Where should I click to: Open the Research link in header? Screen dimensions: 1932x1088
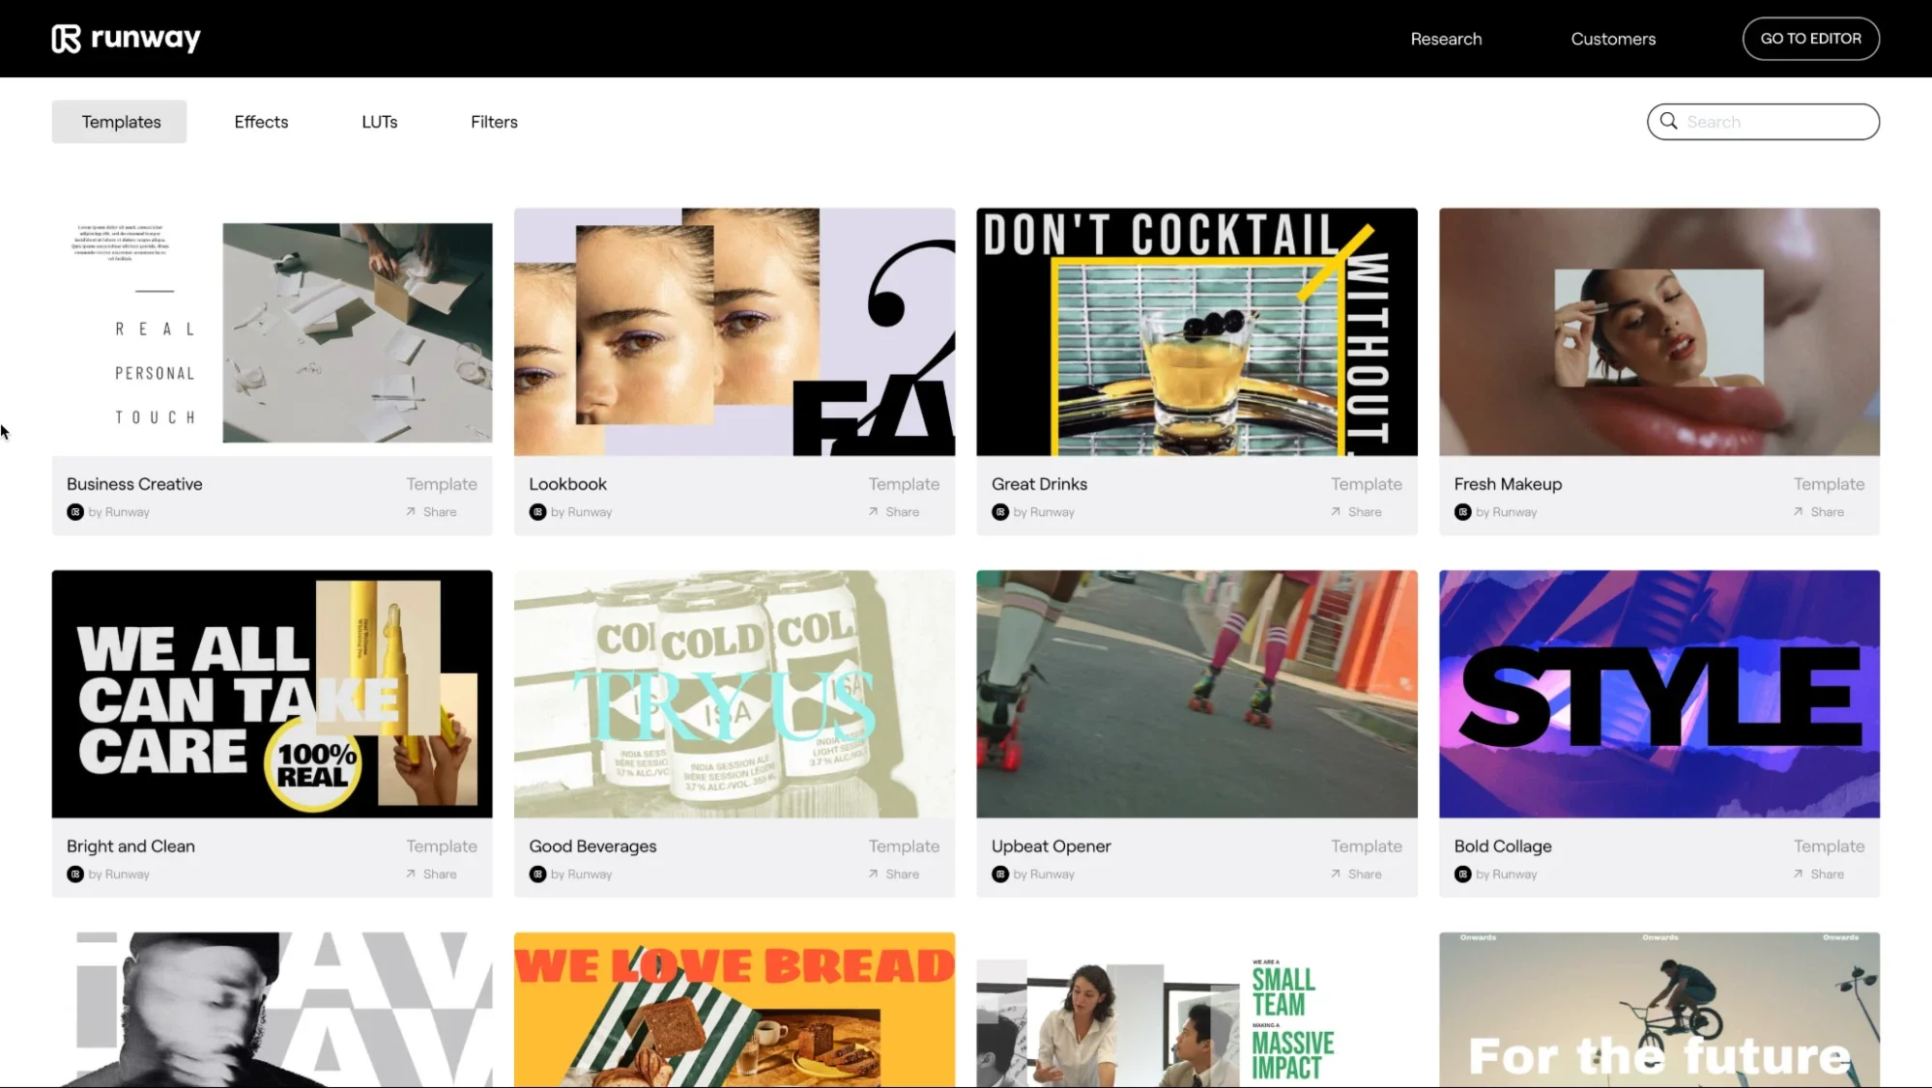click(1445, 39)
